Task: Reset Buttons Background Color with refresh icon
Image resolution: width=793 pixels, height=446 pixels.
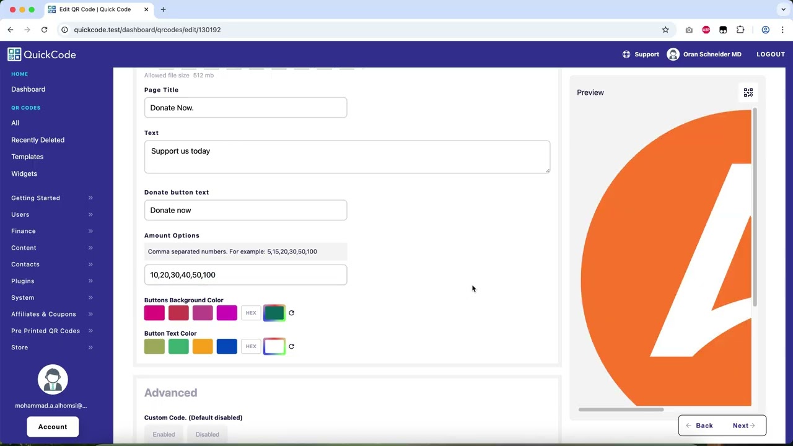Action: pos(291,313)
